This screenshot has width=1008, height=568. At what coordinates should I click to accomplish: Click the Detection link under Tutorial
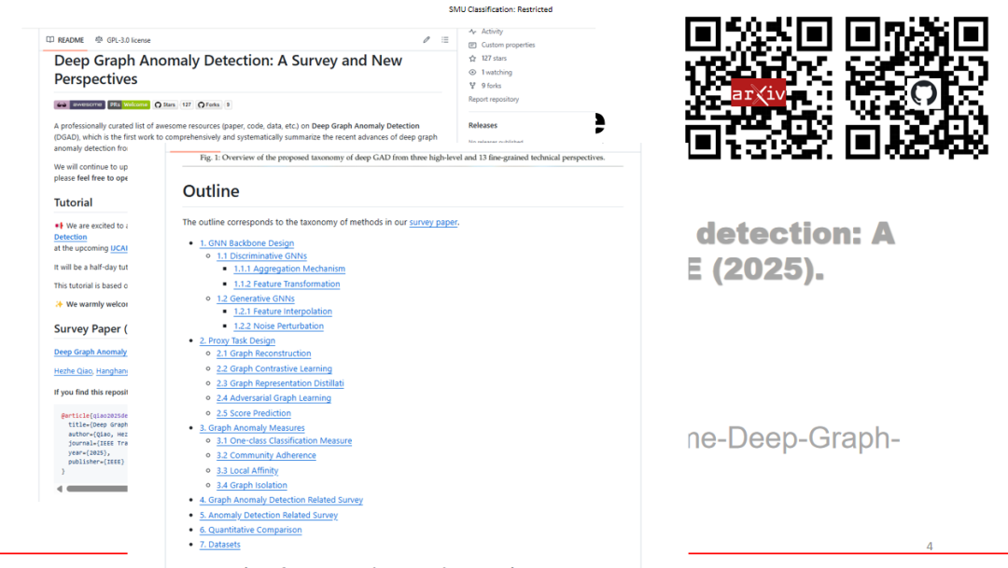pyautogui.click(x=70, y=237)
